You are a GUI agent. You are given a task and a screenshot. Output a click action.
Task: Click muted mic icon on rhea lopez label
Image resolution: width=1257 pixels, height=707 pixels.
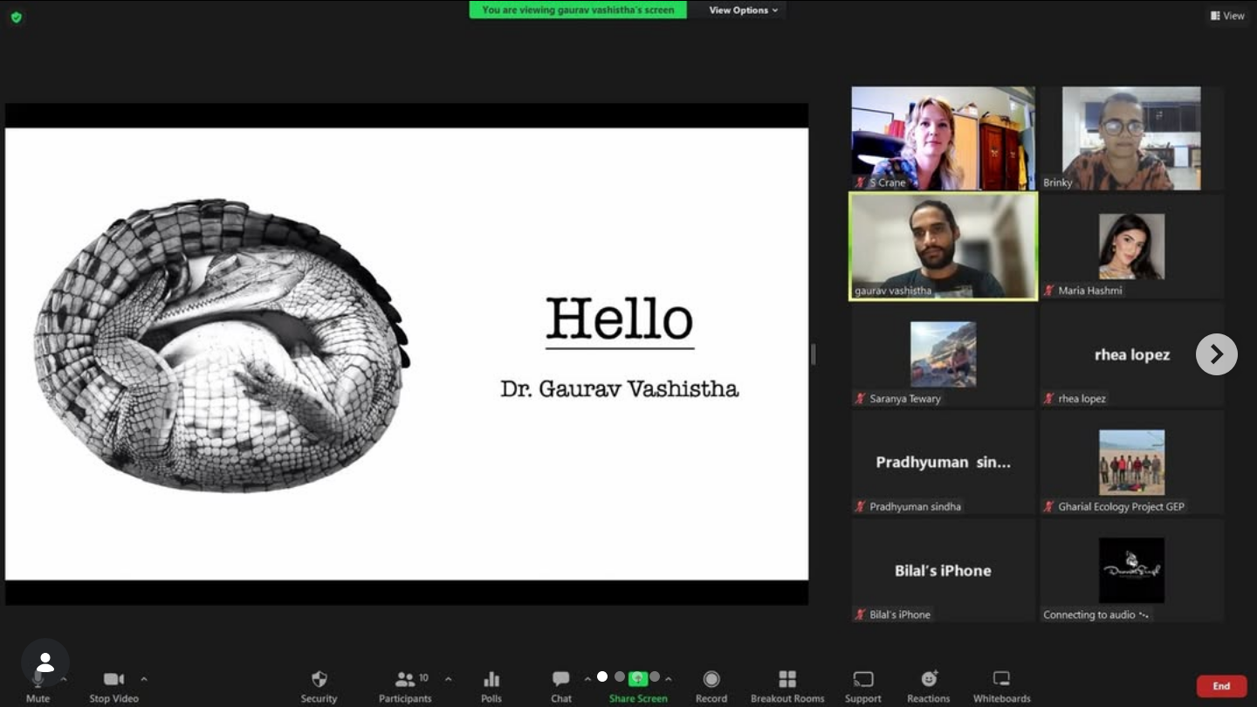[x=1049, y=399]
